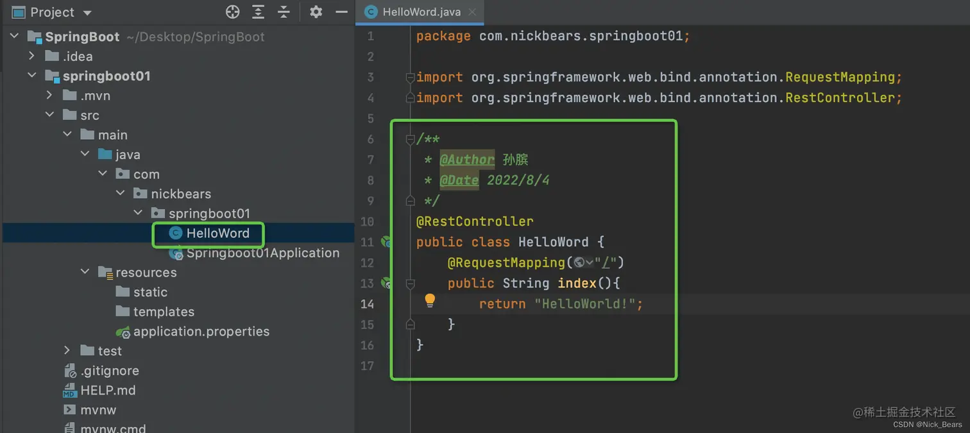Image resolution: width=970 pixels, height=433 pixels.
Task: Click the Collapse All toolbar icon
Action: pos(284,12)
